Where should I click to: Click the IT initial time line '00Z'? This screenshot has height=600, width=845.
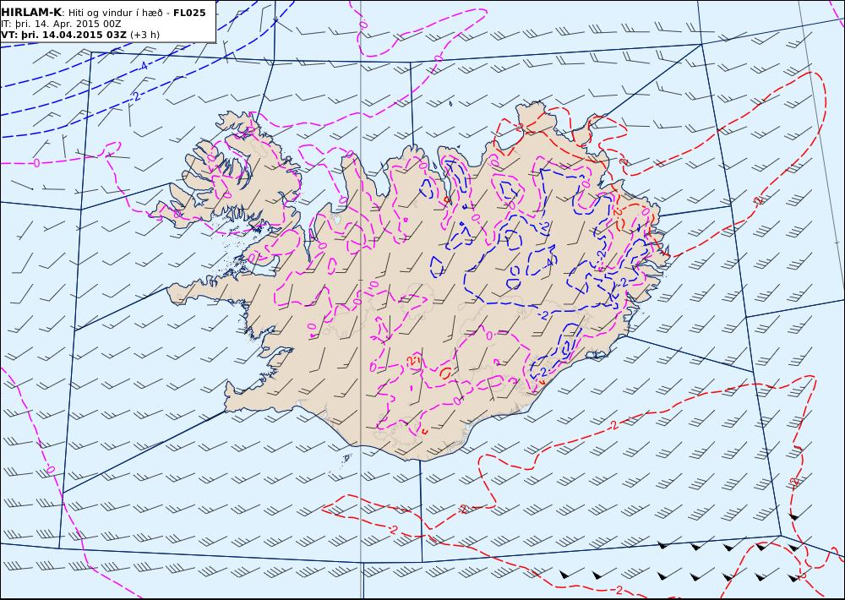(x=112, y=24)
